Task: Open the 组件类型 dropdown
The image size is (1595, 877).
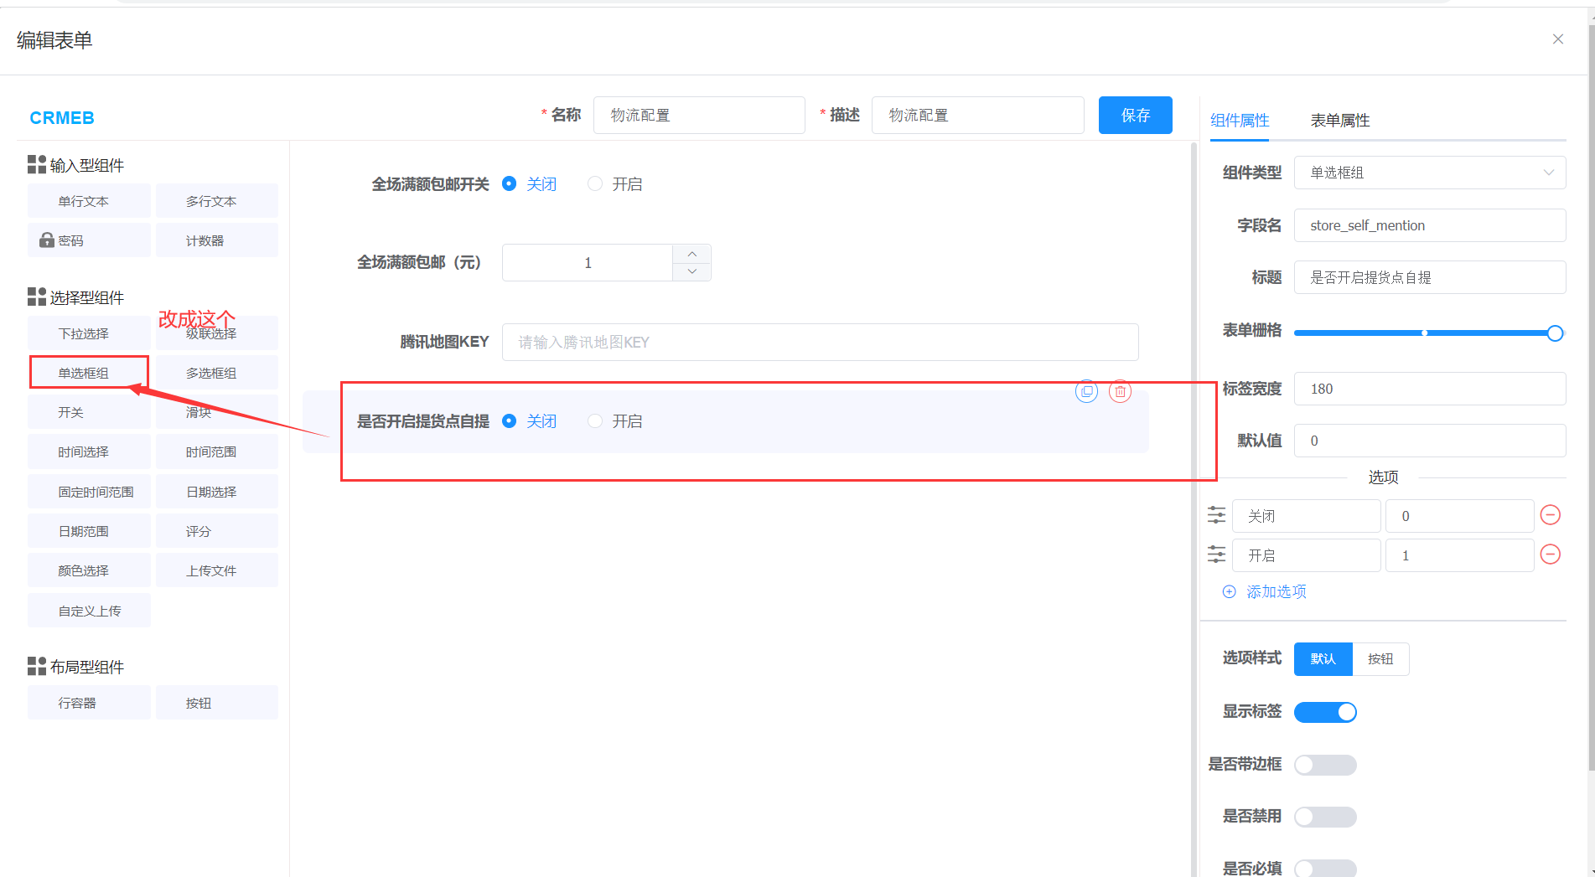Action: point(1430,173)
